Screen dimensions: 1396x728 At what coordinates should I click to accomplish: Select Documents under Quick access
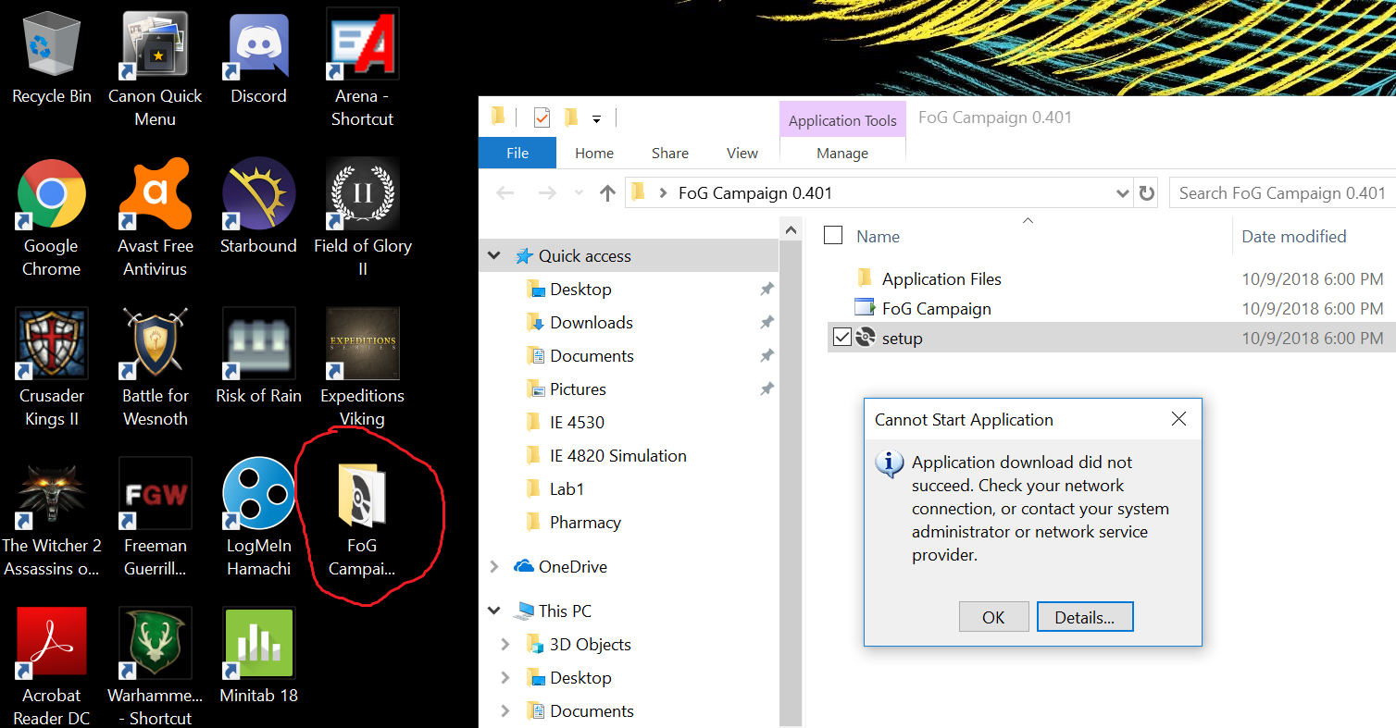pyautogui.click(x=592, y=356)
